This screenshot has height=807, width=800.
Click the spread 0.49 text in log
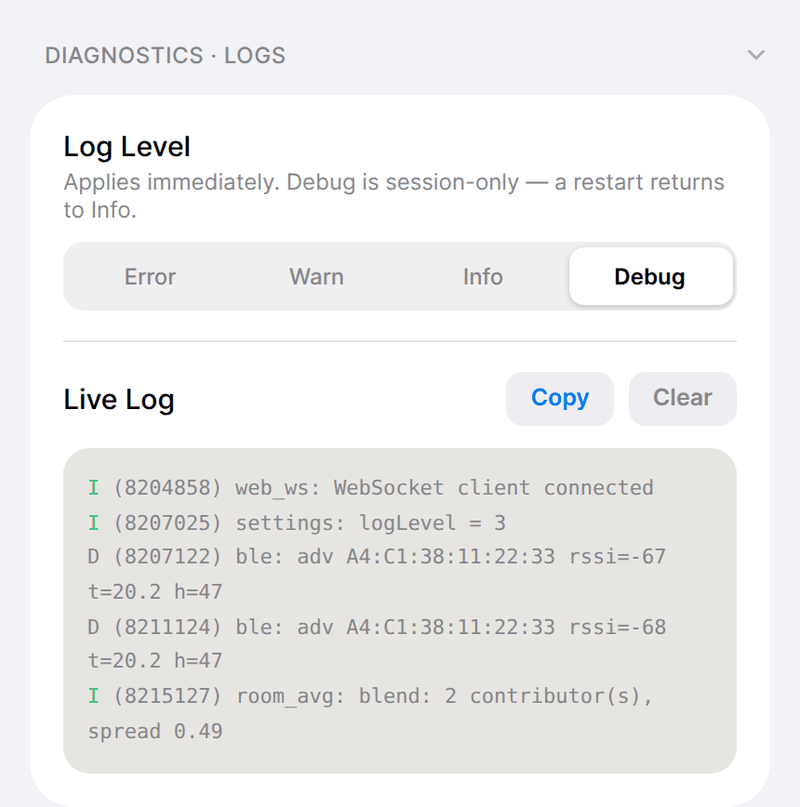(155, 731)
